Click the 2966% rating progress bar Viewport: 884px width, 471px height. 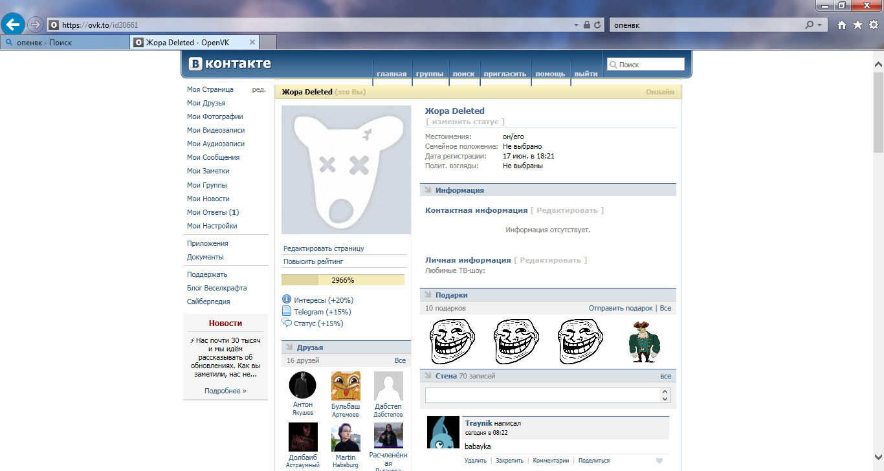click(x=343, y=280)
